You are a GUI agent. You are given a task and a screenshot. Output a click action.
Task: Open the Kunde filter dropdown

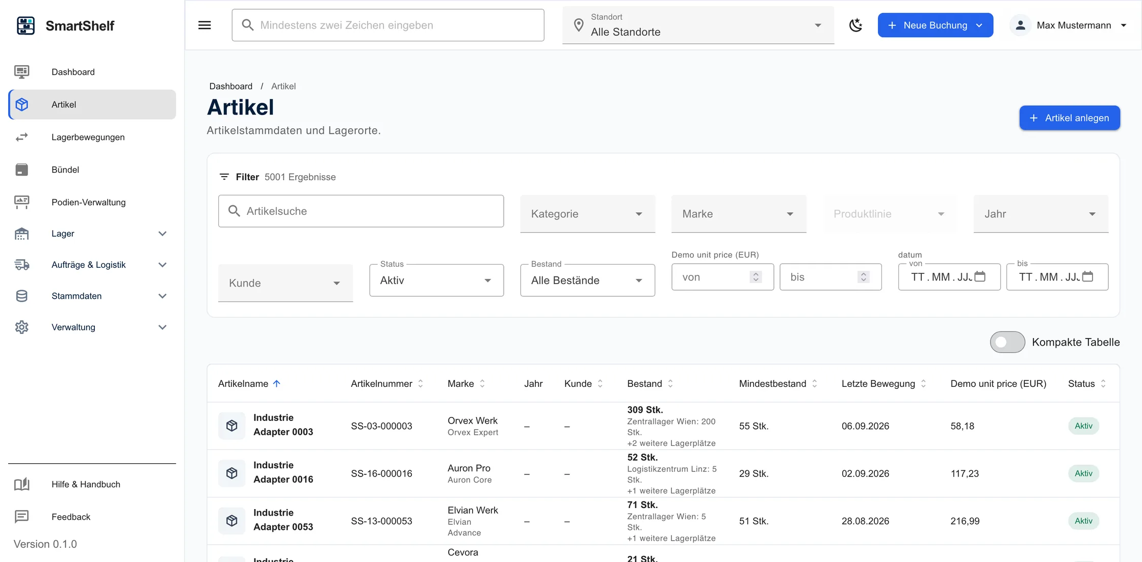coord(285,283)
